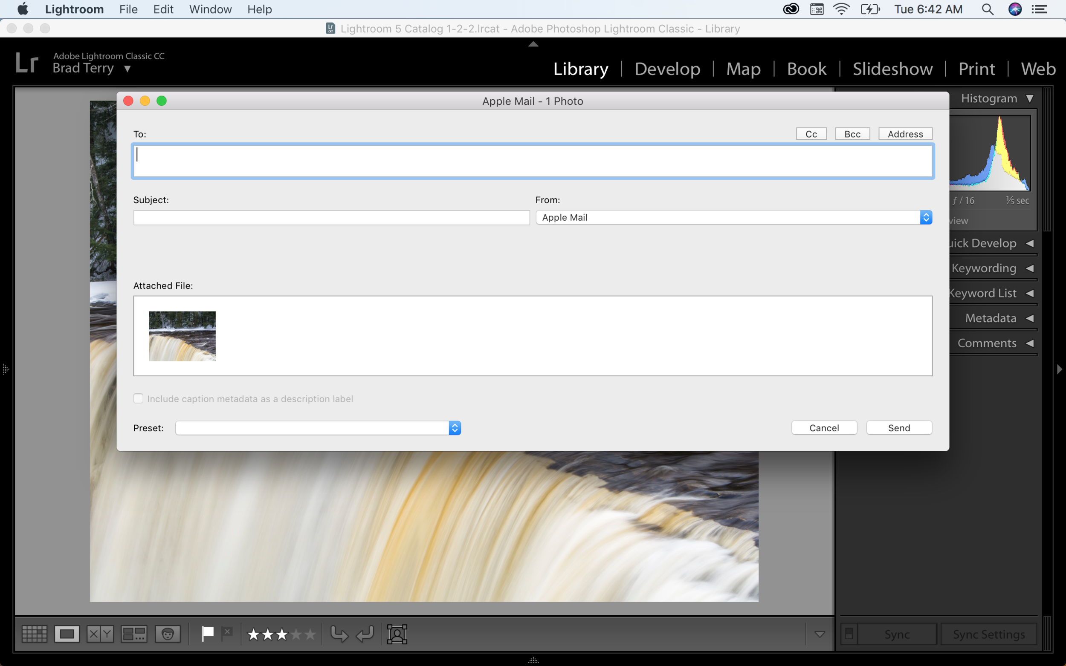The image size is (1066, 666).
Task: Open the From account dropdown
Action: tap(734, 217)
